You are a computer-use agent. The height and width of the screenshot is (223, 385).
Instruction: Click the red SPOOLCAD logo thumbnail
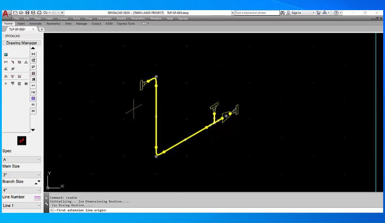(22, 141)
